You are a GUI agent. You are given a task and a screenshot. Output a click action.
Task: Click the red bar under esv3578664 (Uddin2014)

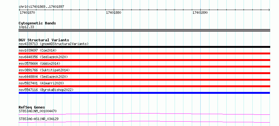point(144,67)
